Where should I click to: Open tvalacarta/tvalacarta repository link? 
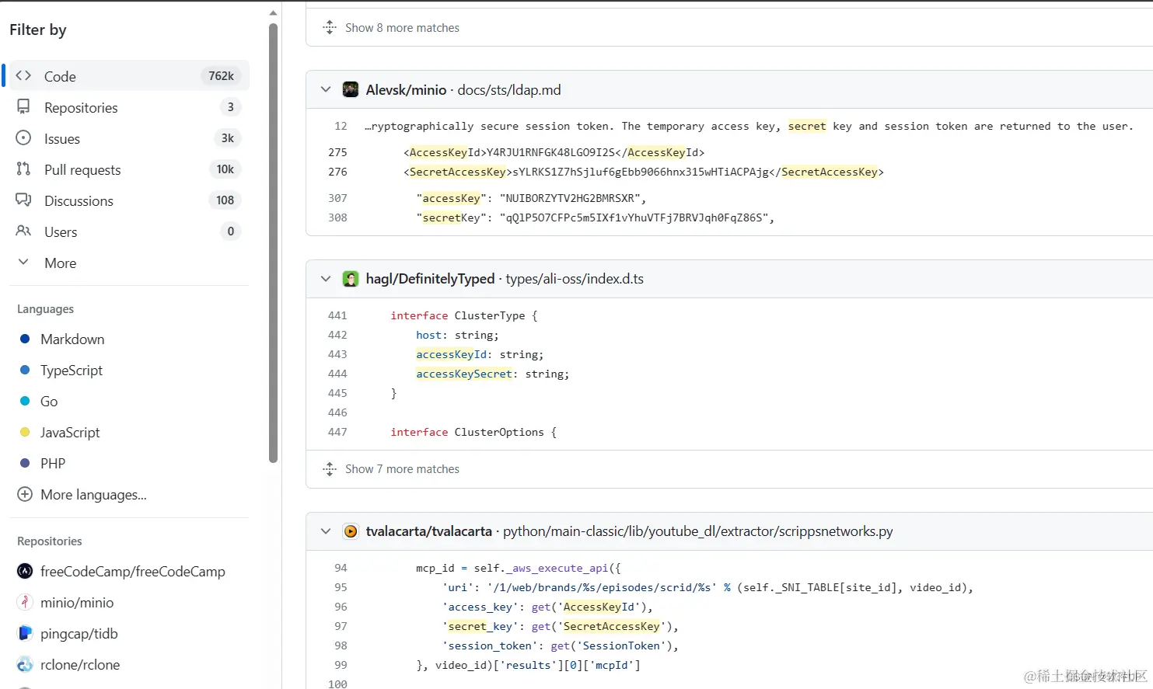click(429, 531)
